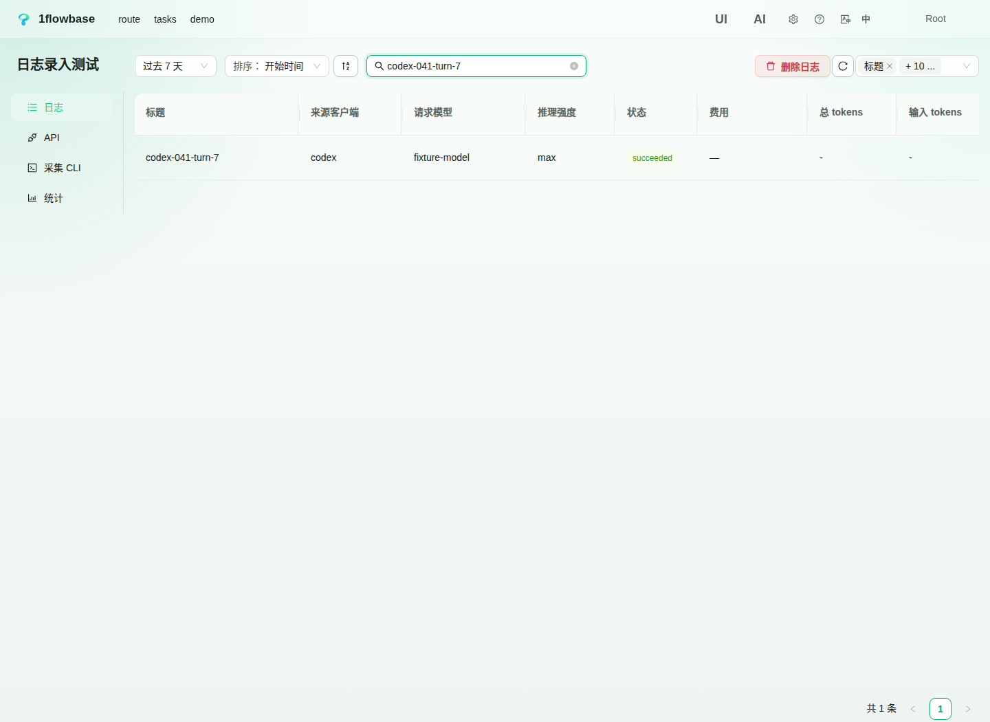Click the 日志录入测试 page title
This screenshot has height=722, width=990.
click(58, 65)
